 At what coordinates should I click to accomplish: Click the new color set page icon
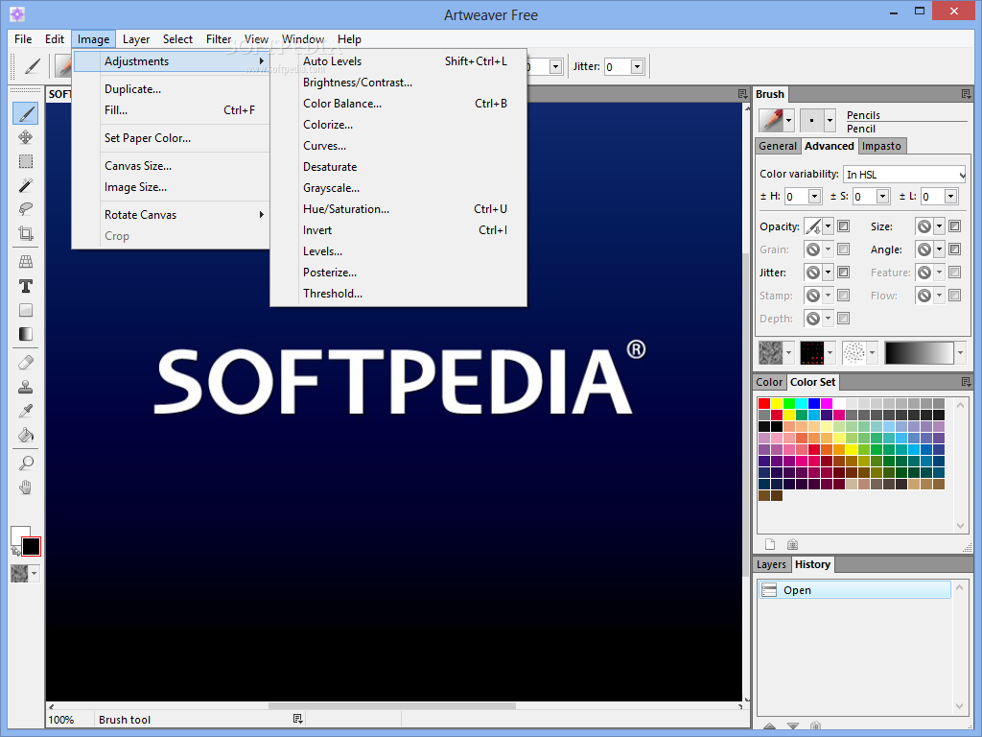(x=770, y=544)
